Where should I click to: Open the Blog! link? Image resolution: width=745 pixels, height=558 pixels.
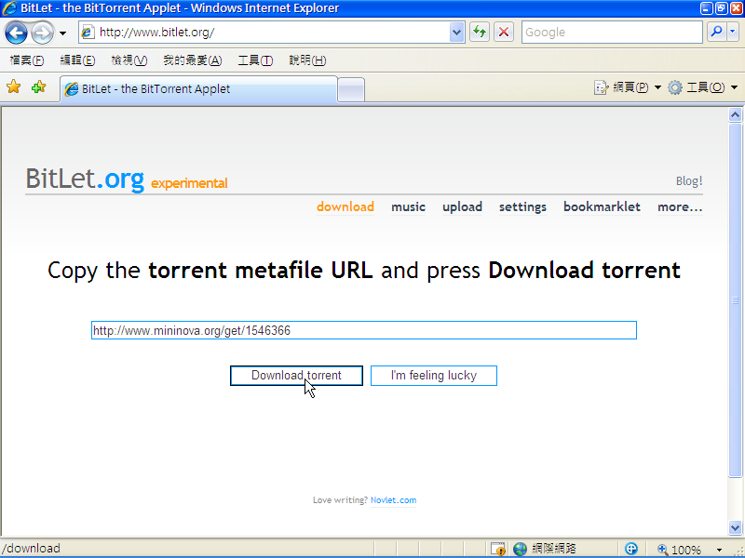[x=689, y=180]
